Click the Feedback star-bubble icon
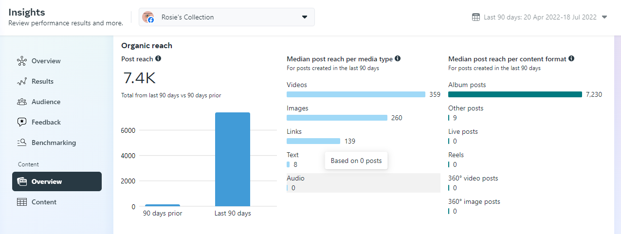Image resolution: width=621 pixels, height=234 pixels. 22,123
